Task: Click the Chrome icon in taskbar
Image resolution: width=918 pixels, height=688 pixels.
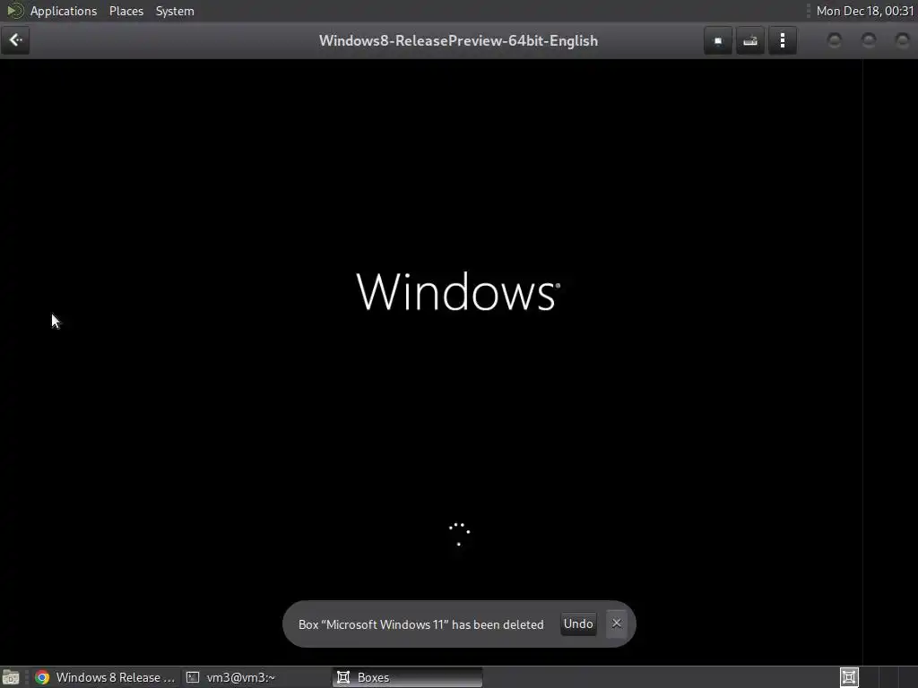Action: point(42,677)
